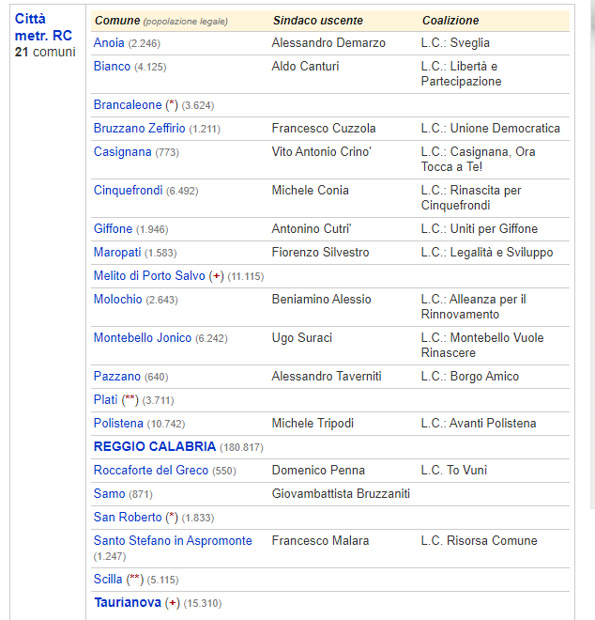
Task: Click coalition L.C.: Casignana, Ora Tocca a Te!
Action: point(478,159)
